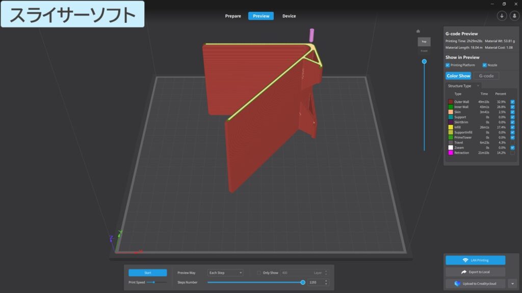Click the magenta Retraction color swatch
Screen dimensions: 522x293
point(451,153)
